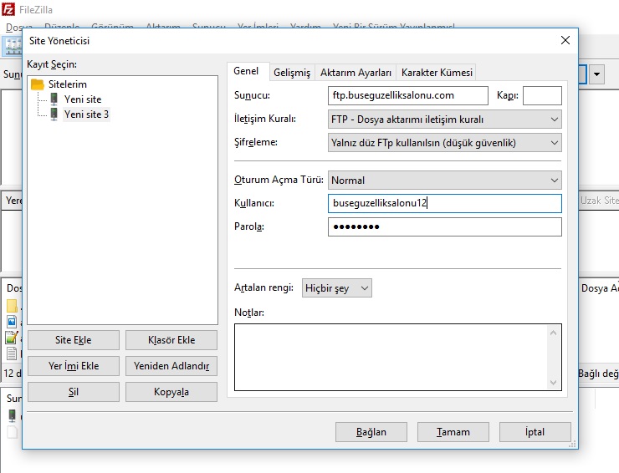Close the Site Yöneticisi dialog

coord(565,40)
